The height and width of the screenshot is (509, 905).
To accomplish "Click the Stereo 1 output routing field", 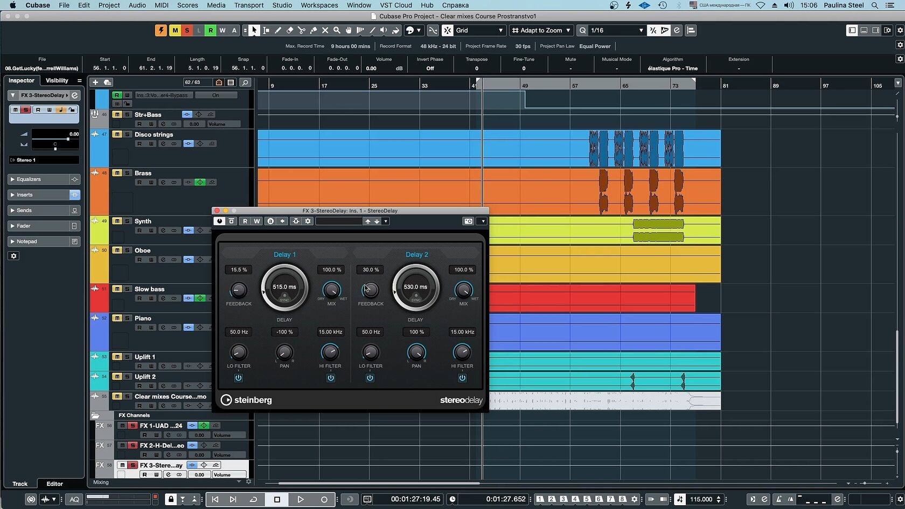I will [44, 160].
